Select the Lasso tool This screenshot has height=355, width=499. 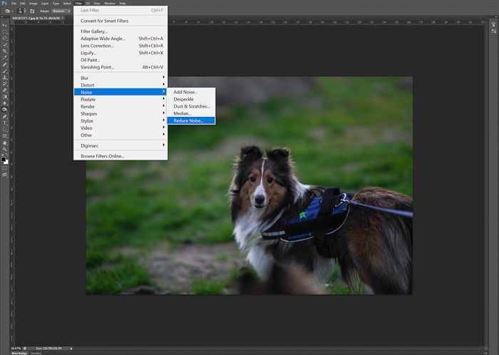click(4, 38)
